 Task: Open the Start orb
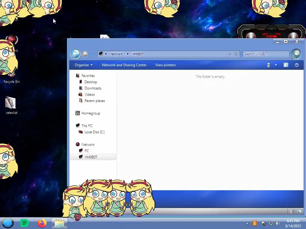coord(8,223)
